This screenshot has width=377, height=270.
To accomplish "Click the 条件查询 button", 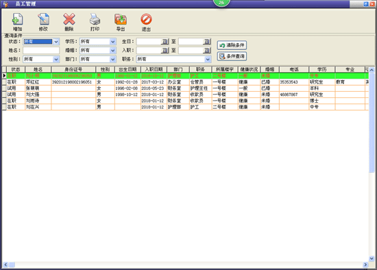I will [x=232, y=56].
